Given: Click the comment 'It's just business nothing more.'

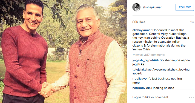Looking at the screenshot, I should pos(157,81).
